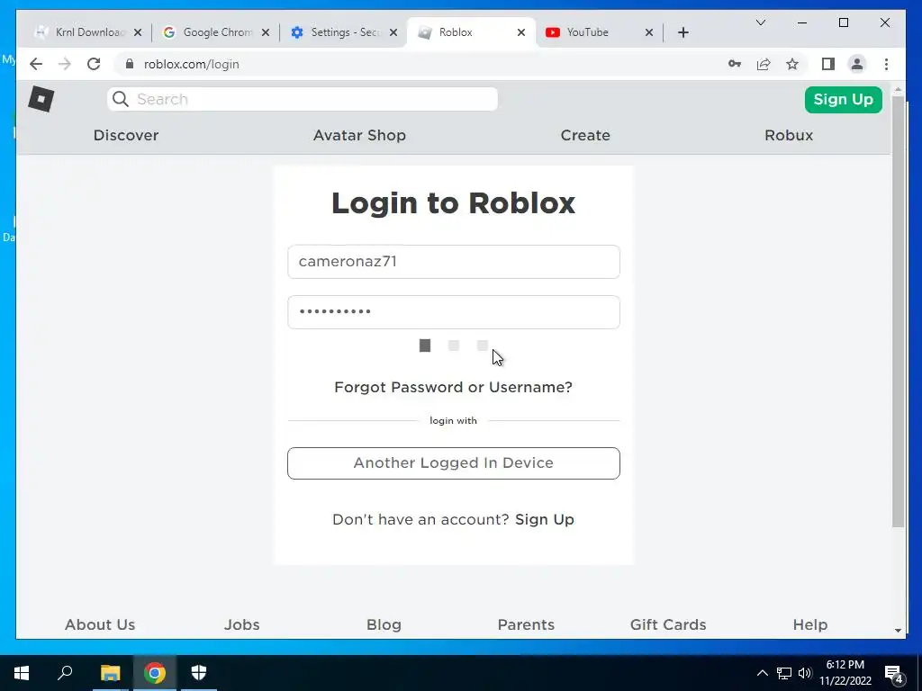Show hidden system tray icons
The image size is (922, 691).
point(762,673)
